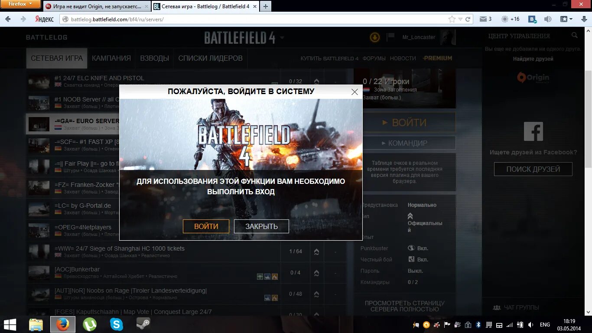Click the large ВОЙТИ join server button
Image resolution: width=592 pixels, height=333 pixels.
point(409,123)
